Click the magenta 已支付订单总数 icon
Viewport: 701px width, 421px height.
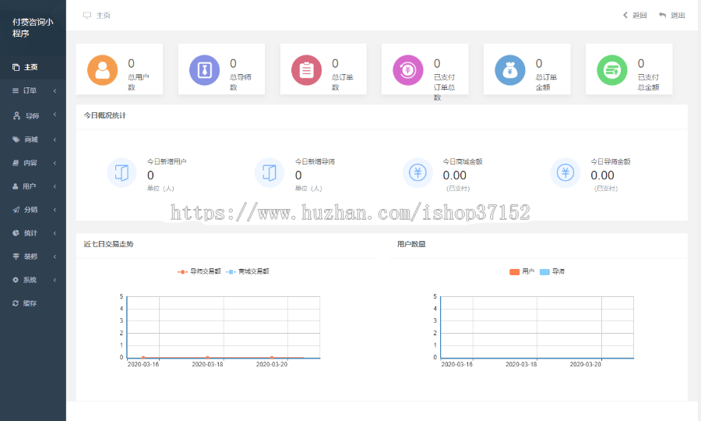tap(407, 70)
